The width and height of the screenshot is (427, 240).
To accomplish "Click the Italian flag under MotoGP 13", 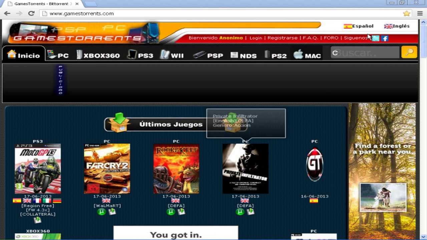I will click(47, 201).
